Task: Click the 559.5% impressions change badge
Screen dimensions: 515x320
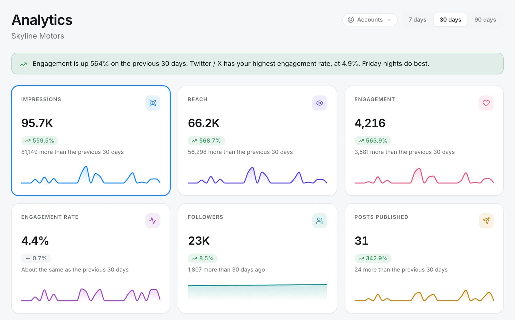Action: (x=40, y=141)
